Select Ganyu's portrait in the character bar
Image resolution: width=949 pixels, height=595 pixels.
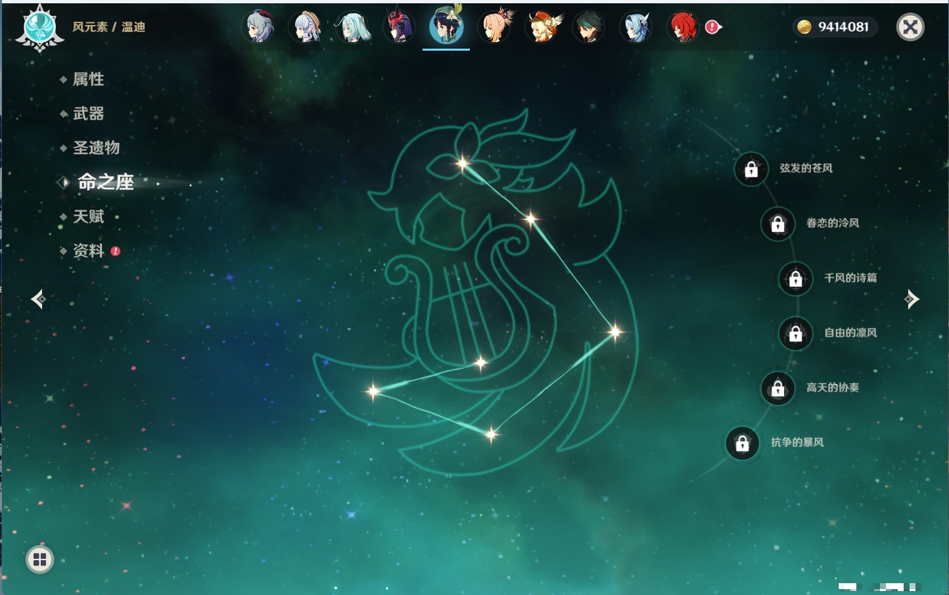coord(259,27)
